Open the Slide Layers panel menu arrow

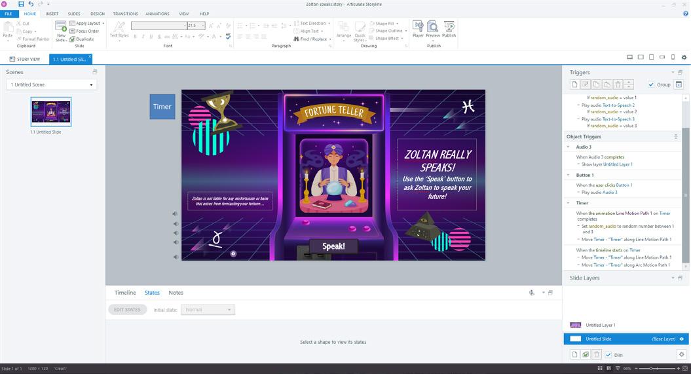[x=673, y=278]
